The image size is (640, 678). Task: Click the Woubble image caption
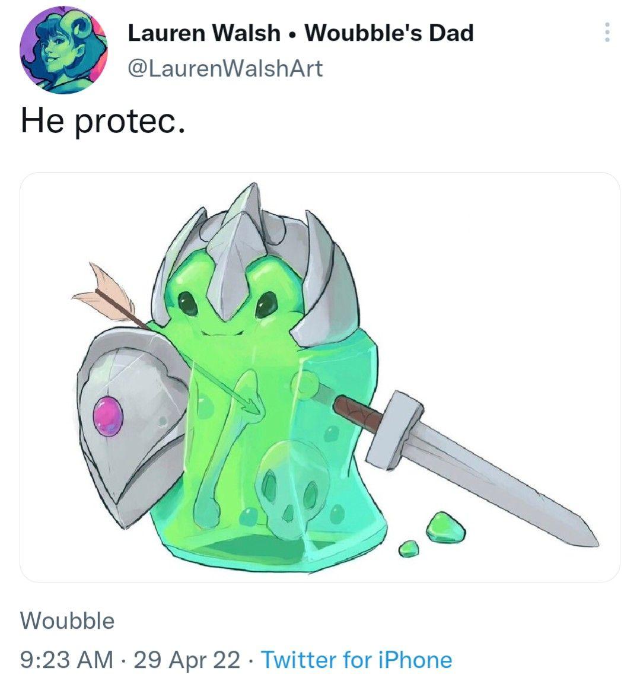coord(68,621)
